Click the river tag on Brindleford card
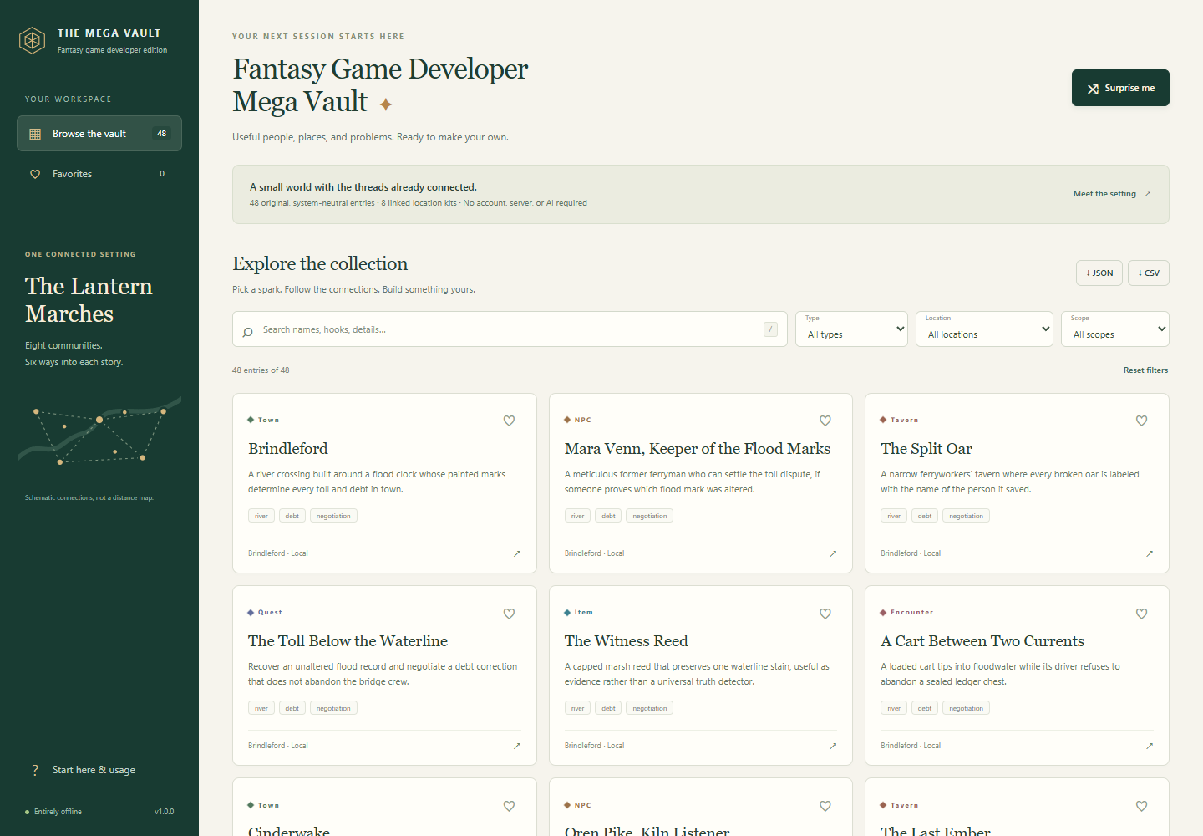 [x=261, y=516]
